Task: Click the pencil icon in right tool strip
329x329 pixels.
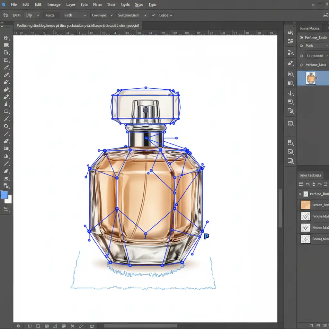Action: 290,63
